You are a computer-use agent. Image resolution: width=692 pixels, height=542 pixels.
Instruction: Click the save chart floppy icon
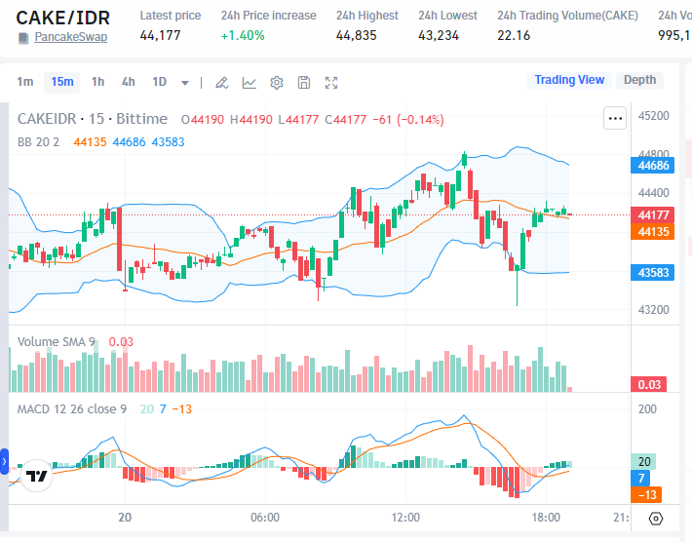point(304,83)
